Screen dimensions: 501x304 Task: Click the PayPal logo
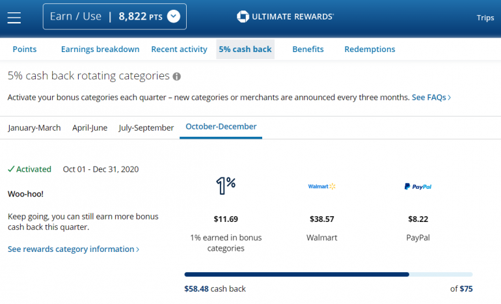pyautogui.click(x=417, y=187)
